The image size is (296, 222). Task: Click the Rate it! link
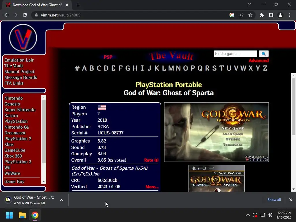pos(151,160)
